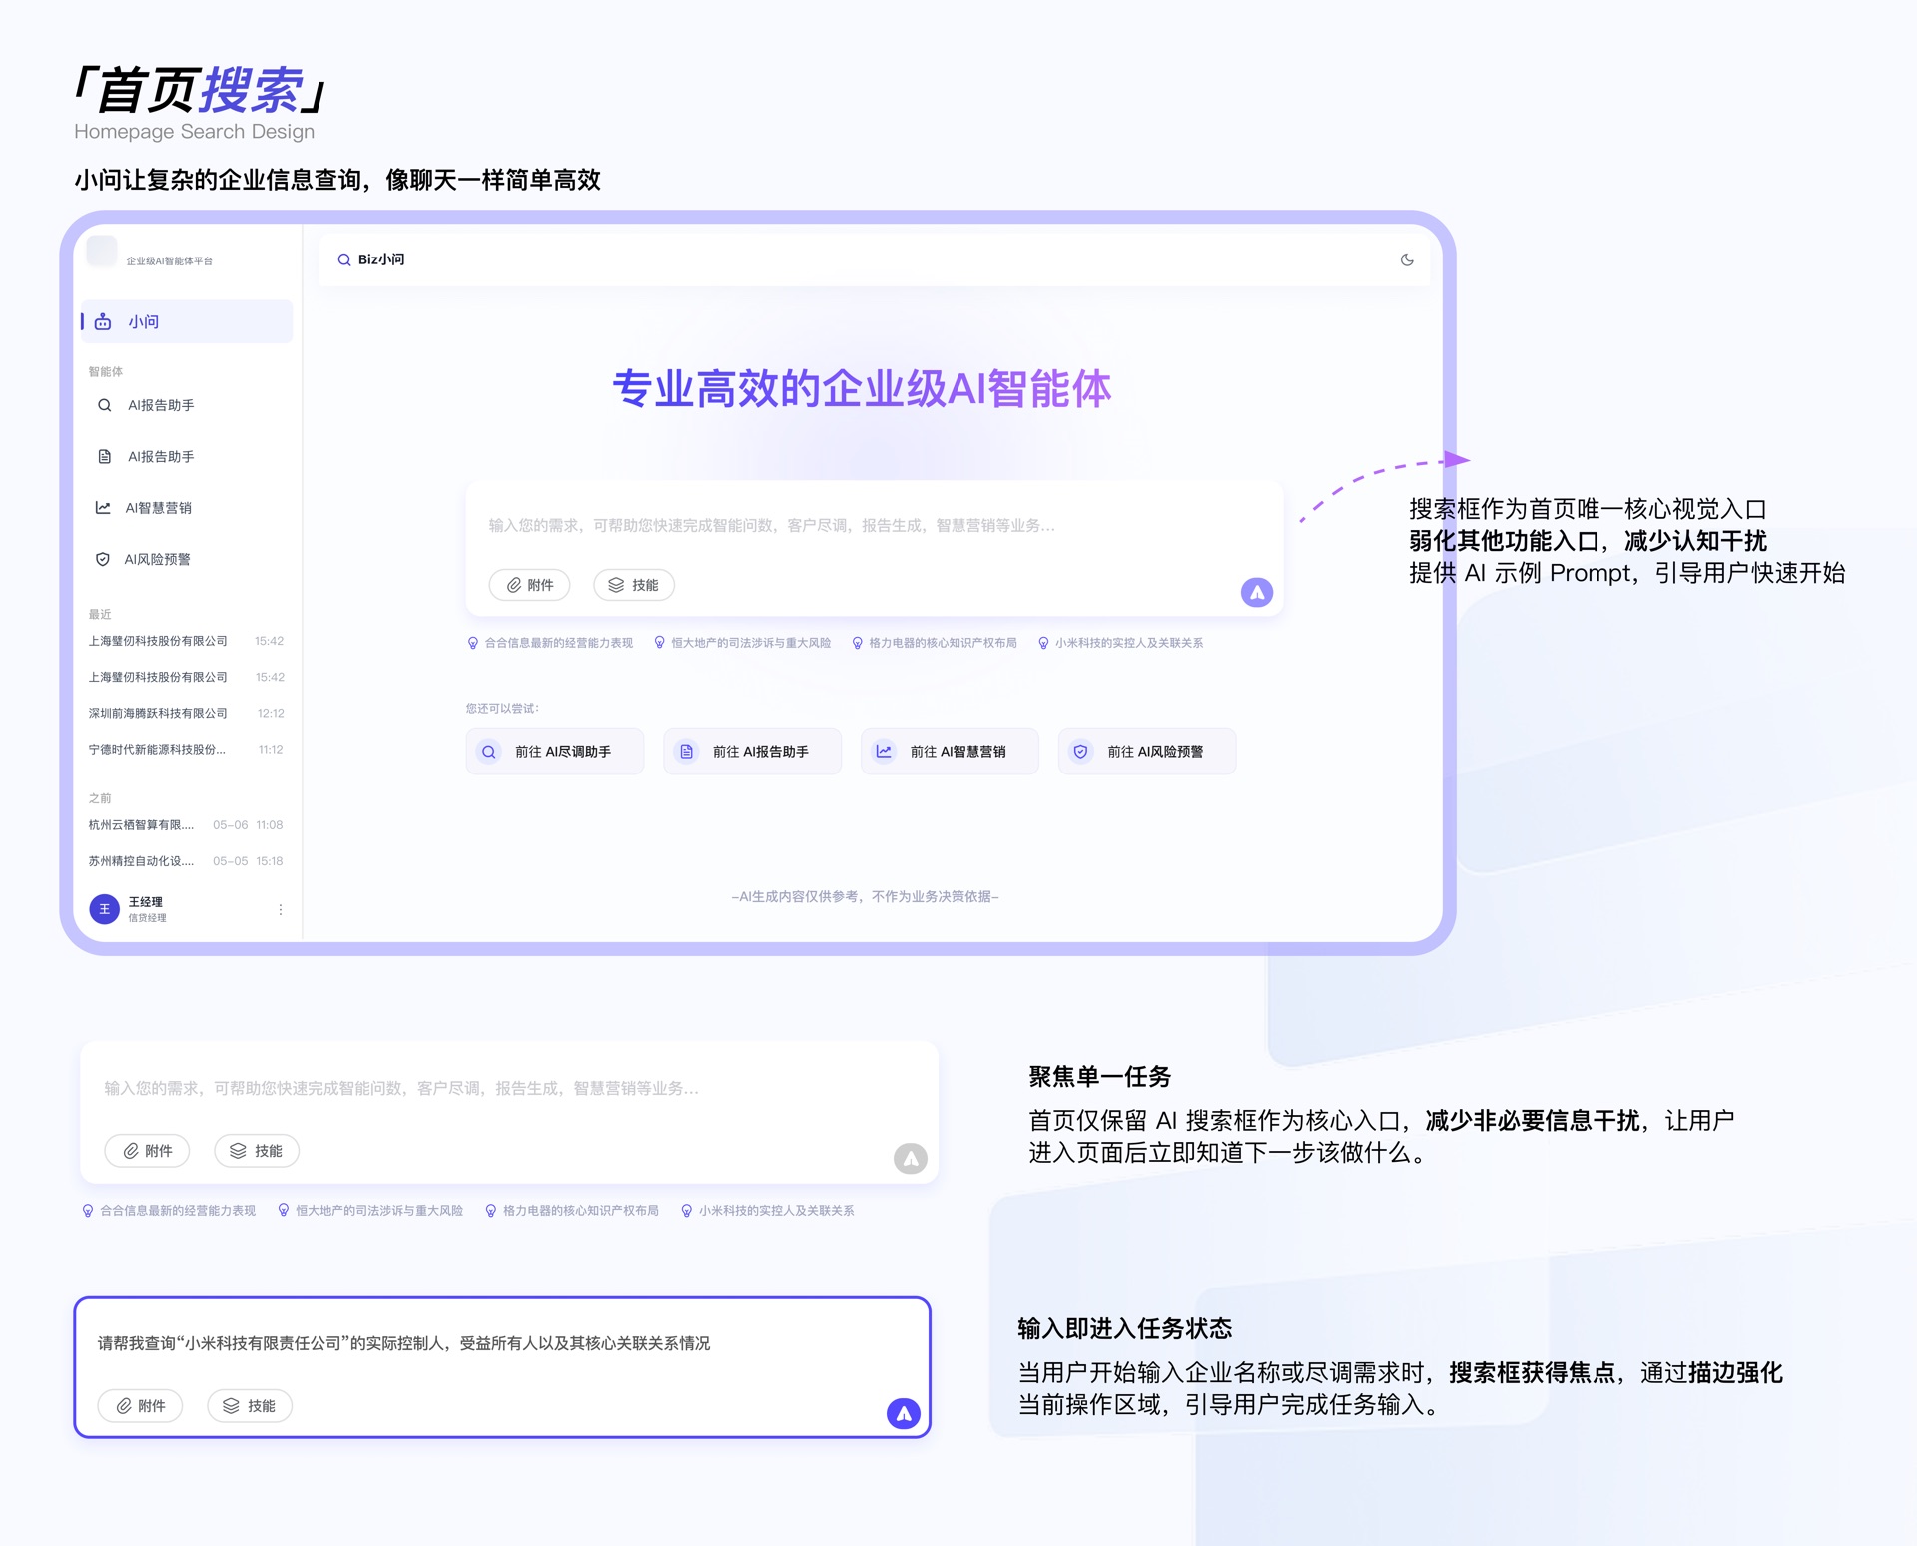Click the send arrow in the purple-outlined search box
This screenshot has height=1546, width=1917.
[904, 1413]
